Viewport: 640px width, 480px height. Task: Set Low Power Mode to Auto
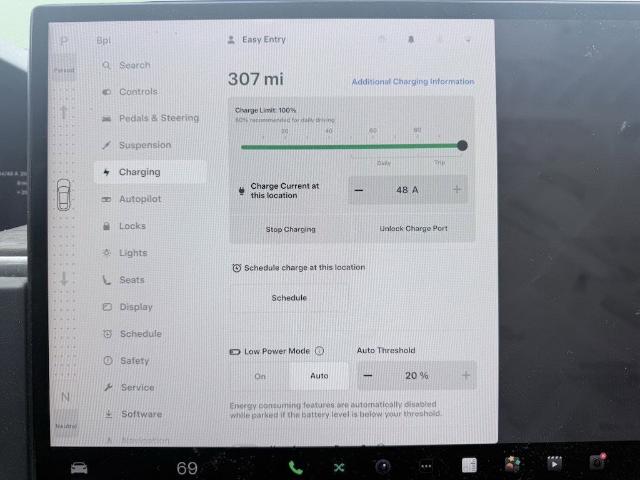click(x=319, y=376)
